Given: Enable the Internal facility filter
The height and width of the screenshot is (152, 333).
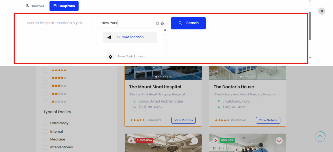Looking at the screenshot, I should [46, 132].
